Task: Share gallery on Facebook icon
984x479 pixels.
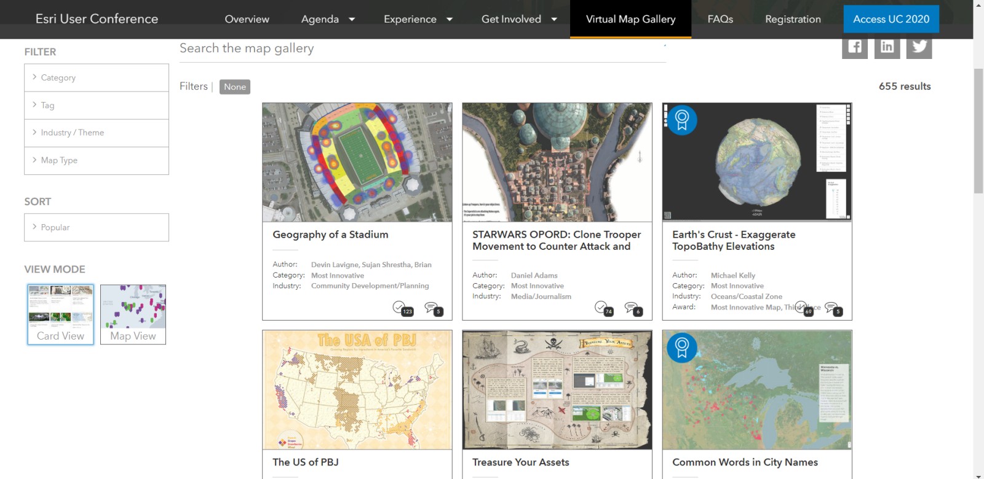Action: [855, 47]
